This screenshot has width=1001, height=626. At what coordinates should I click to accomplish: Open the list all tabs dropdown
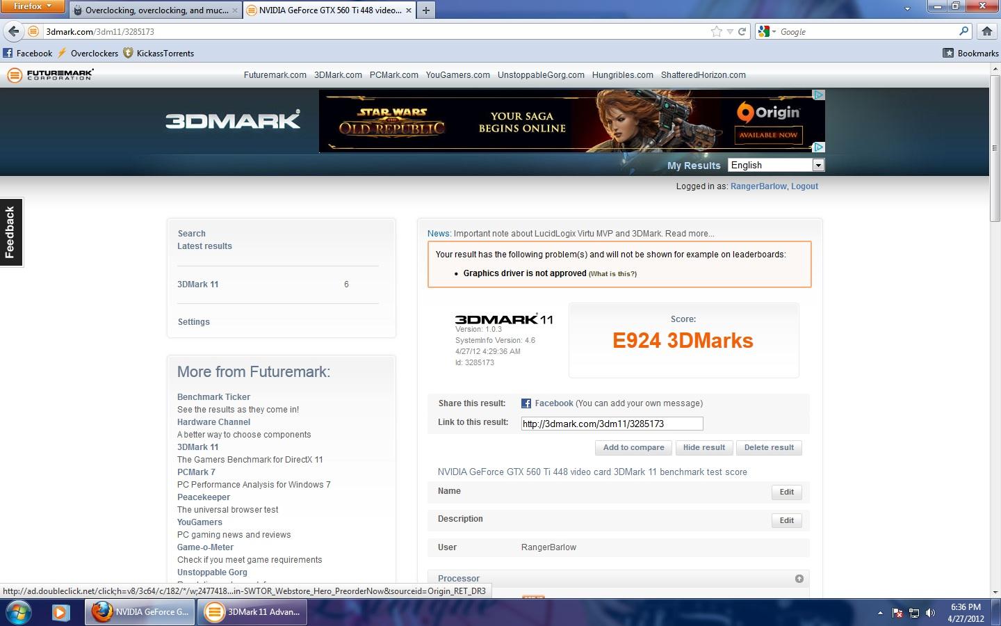tap(907, 9)
